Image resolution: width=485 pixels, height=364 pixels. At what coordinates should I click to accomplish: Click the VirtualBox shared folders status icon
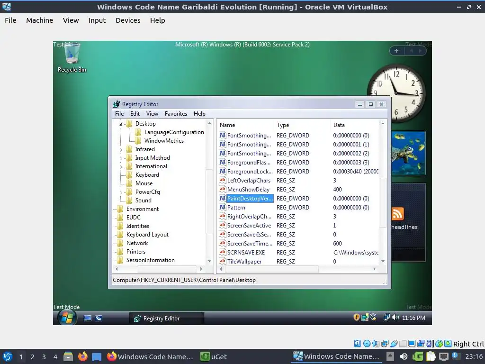403,344
